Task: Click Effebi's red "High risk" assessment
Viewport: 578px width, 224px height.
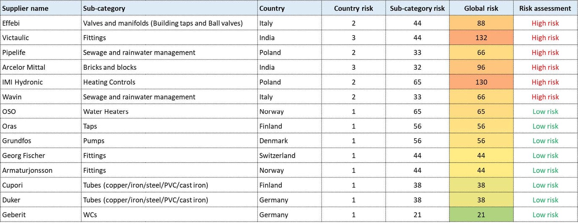Action: coord(545,23)
